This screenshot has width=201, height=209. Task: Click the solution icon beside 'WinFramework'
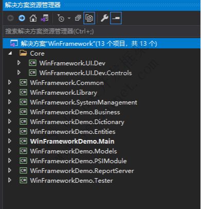tap(14, 43)
